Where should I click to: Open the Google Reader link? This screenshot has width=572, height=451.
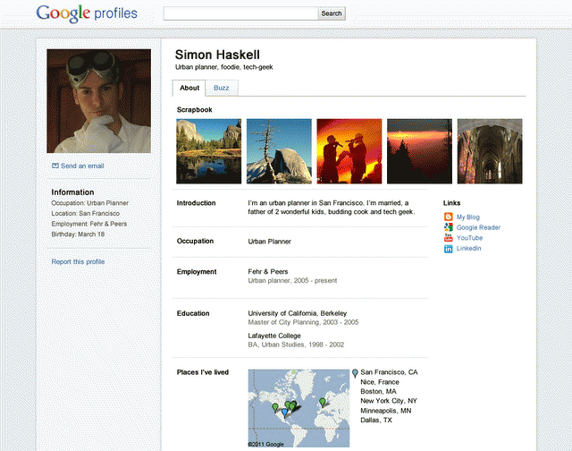pyautogui.click(x=478, y=228)
